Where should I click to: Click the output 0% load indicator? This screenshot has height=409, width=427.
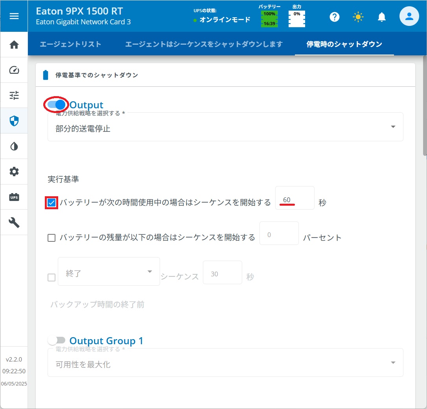(x=296, y=19)
